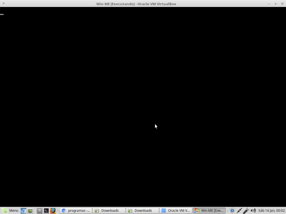286x214 pixels.
Task: Launch the Chromium browser panel launcher
Action: coord(23,211)
